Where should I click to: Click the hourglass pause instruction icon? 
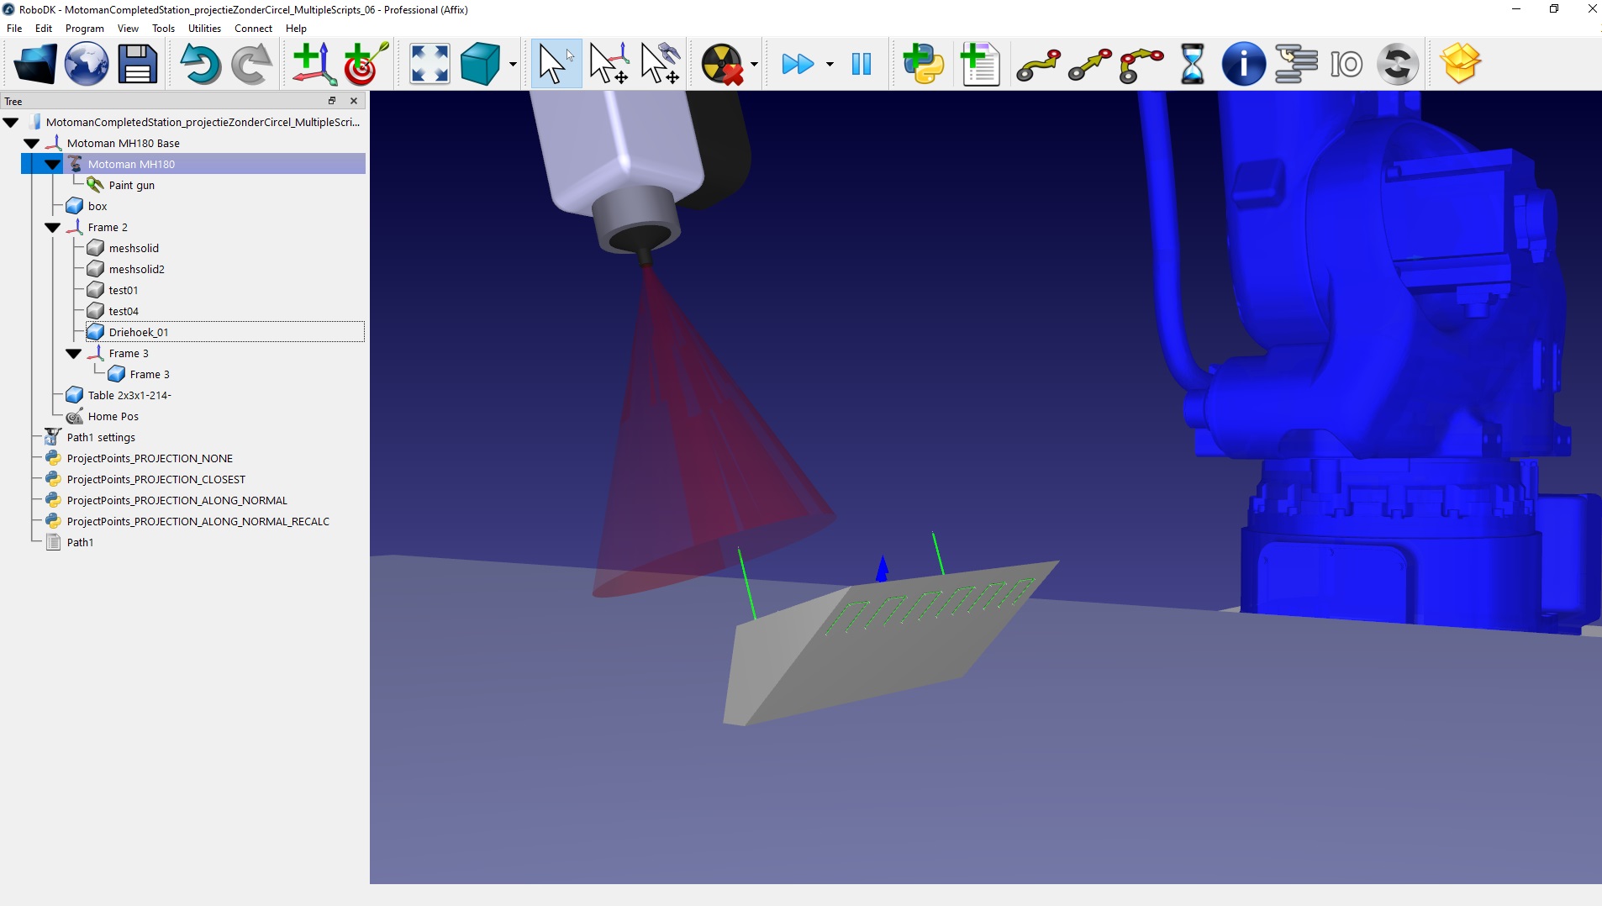tap(1192, 64)
